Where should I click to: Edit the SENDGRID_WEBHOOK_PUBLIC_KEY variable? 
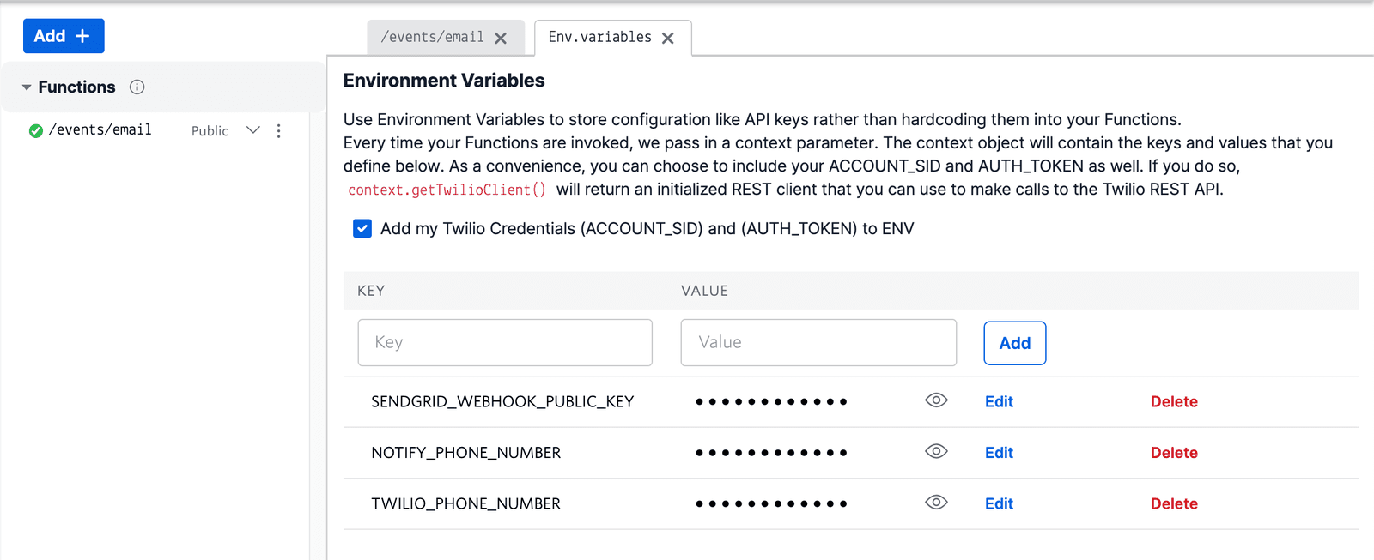(999, 401)
